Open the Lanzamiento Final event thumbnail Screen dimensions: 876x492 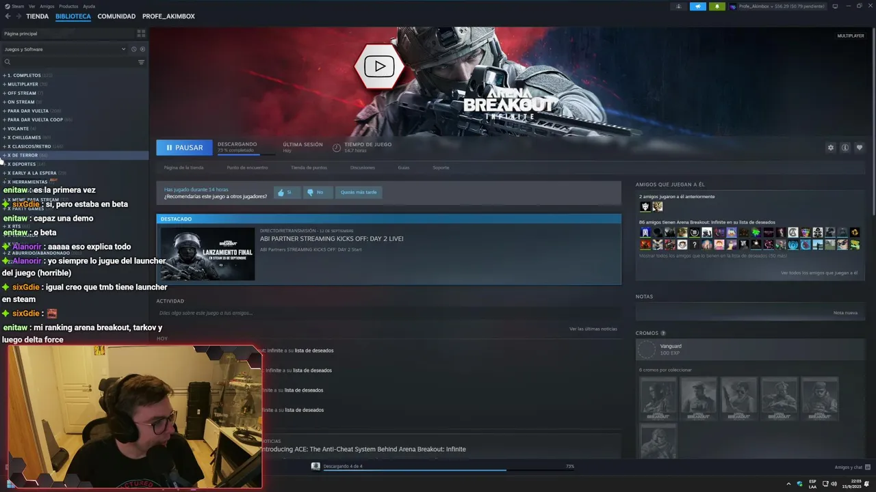(207, 254)
